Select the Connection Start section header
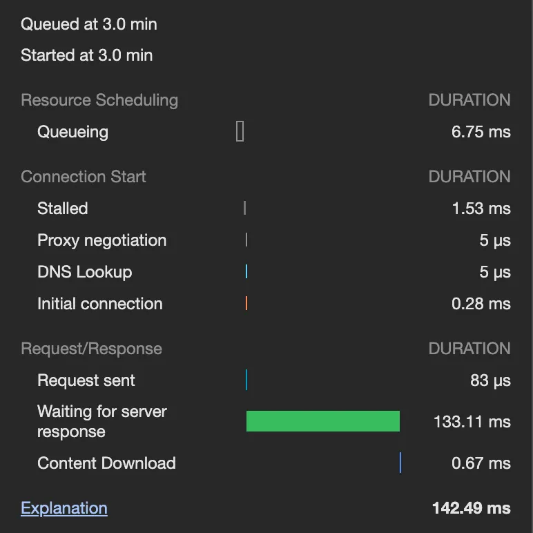 (84, 177)
